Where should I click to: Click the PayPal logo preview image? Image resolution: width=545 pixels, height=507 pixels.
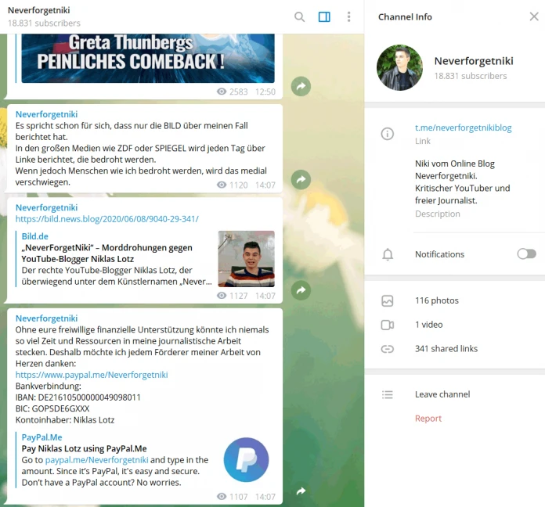point(246,460)
